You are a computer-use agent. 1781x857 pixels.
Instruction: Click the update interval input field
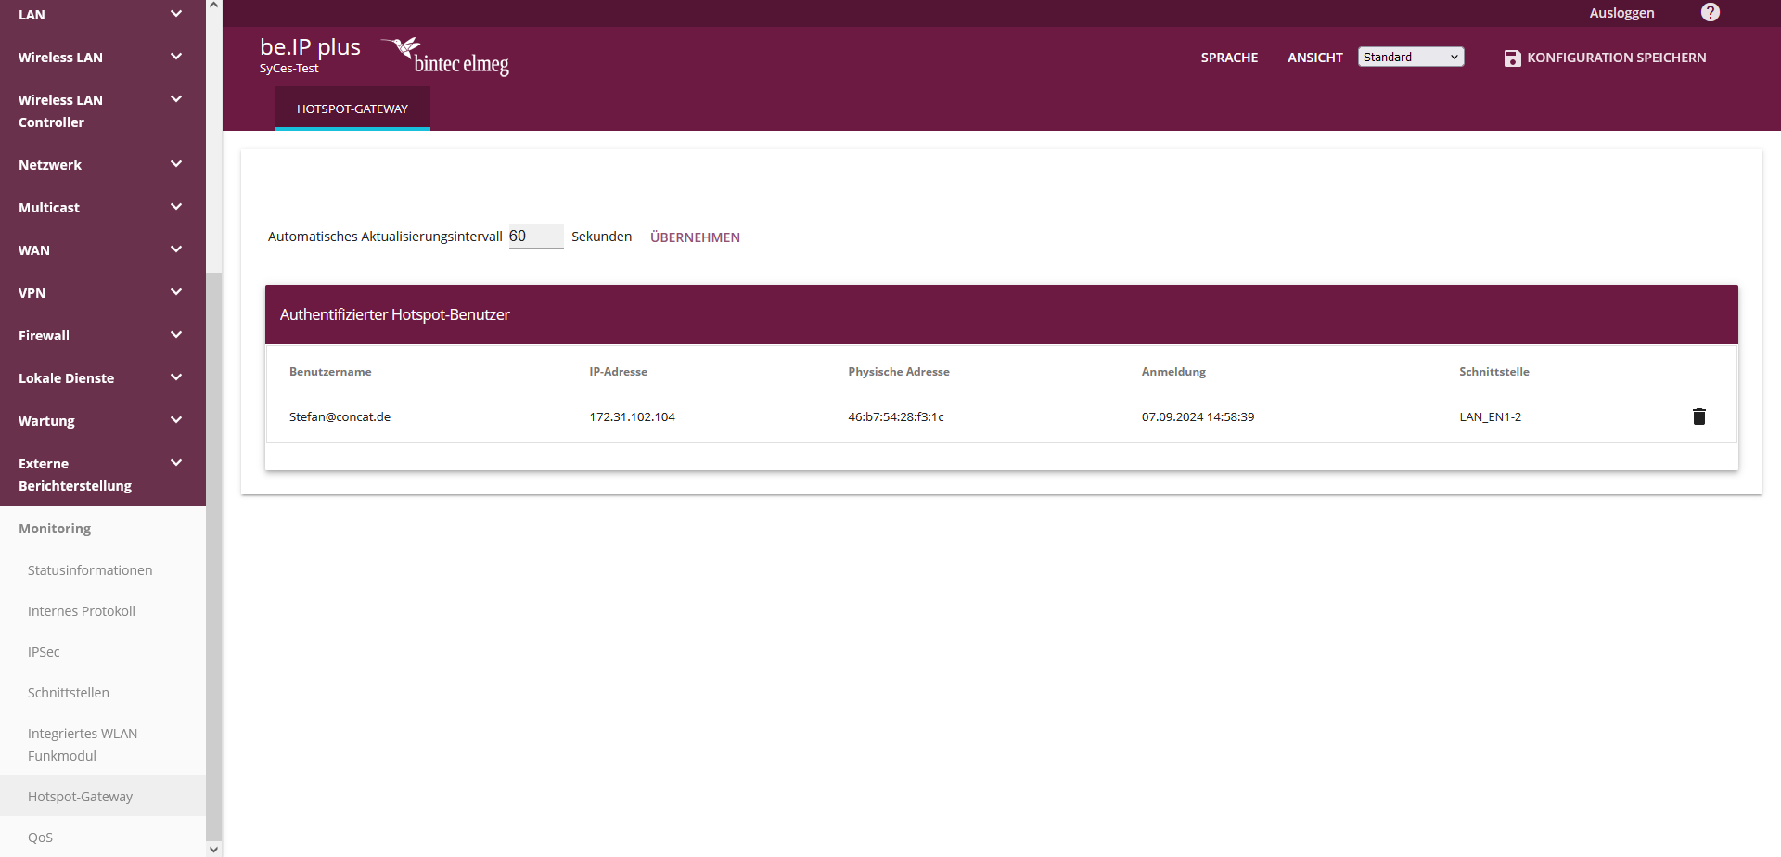(x=536, y=237)
